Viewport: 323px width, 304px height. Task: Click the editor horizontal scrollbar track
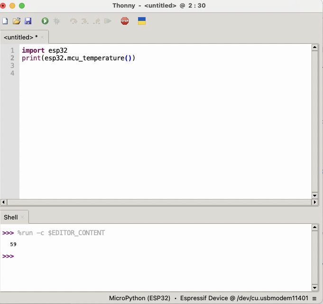(159, 202)
